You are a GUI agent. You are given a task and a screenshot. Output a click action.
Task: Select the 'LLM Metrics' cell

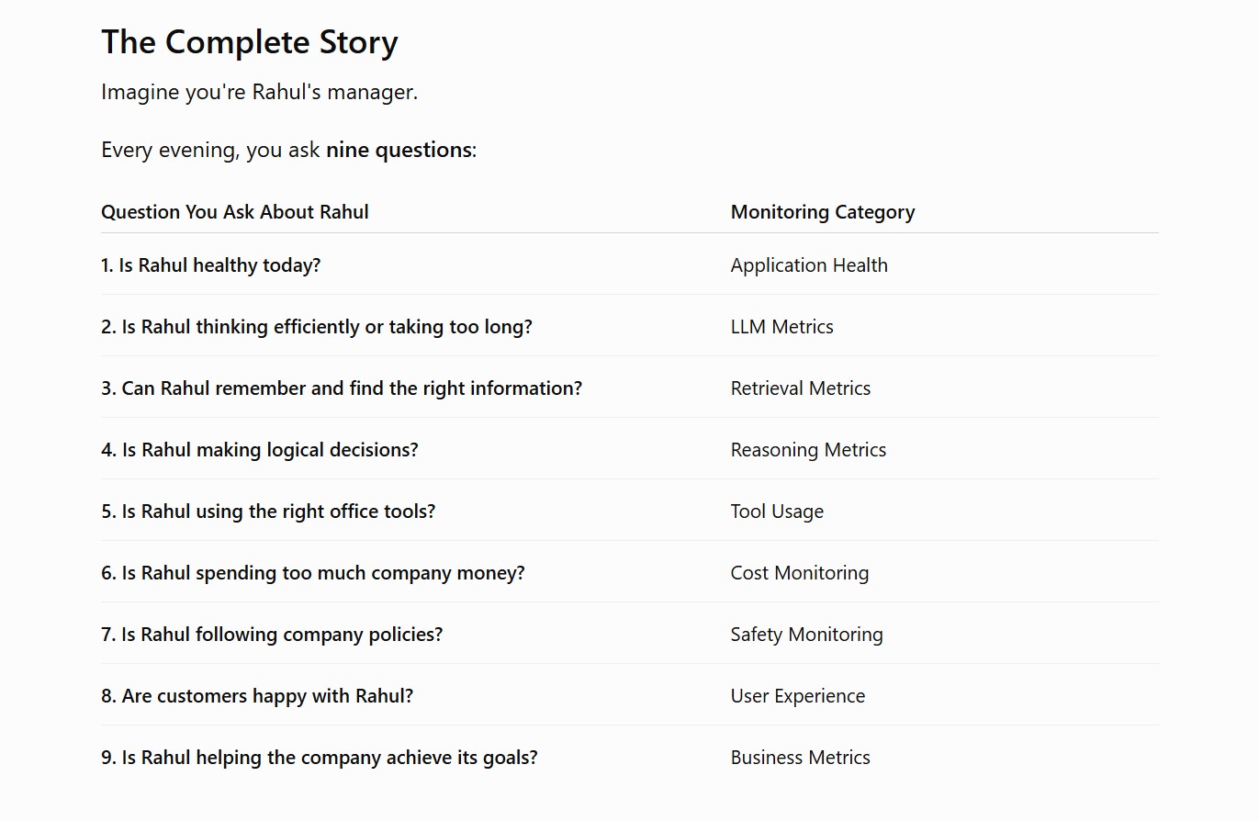[x=782, y=327]
